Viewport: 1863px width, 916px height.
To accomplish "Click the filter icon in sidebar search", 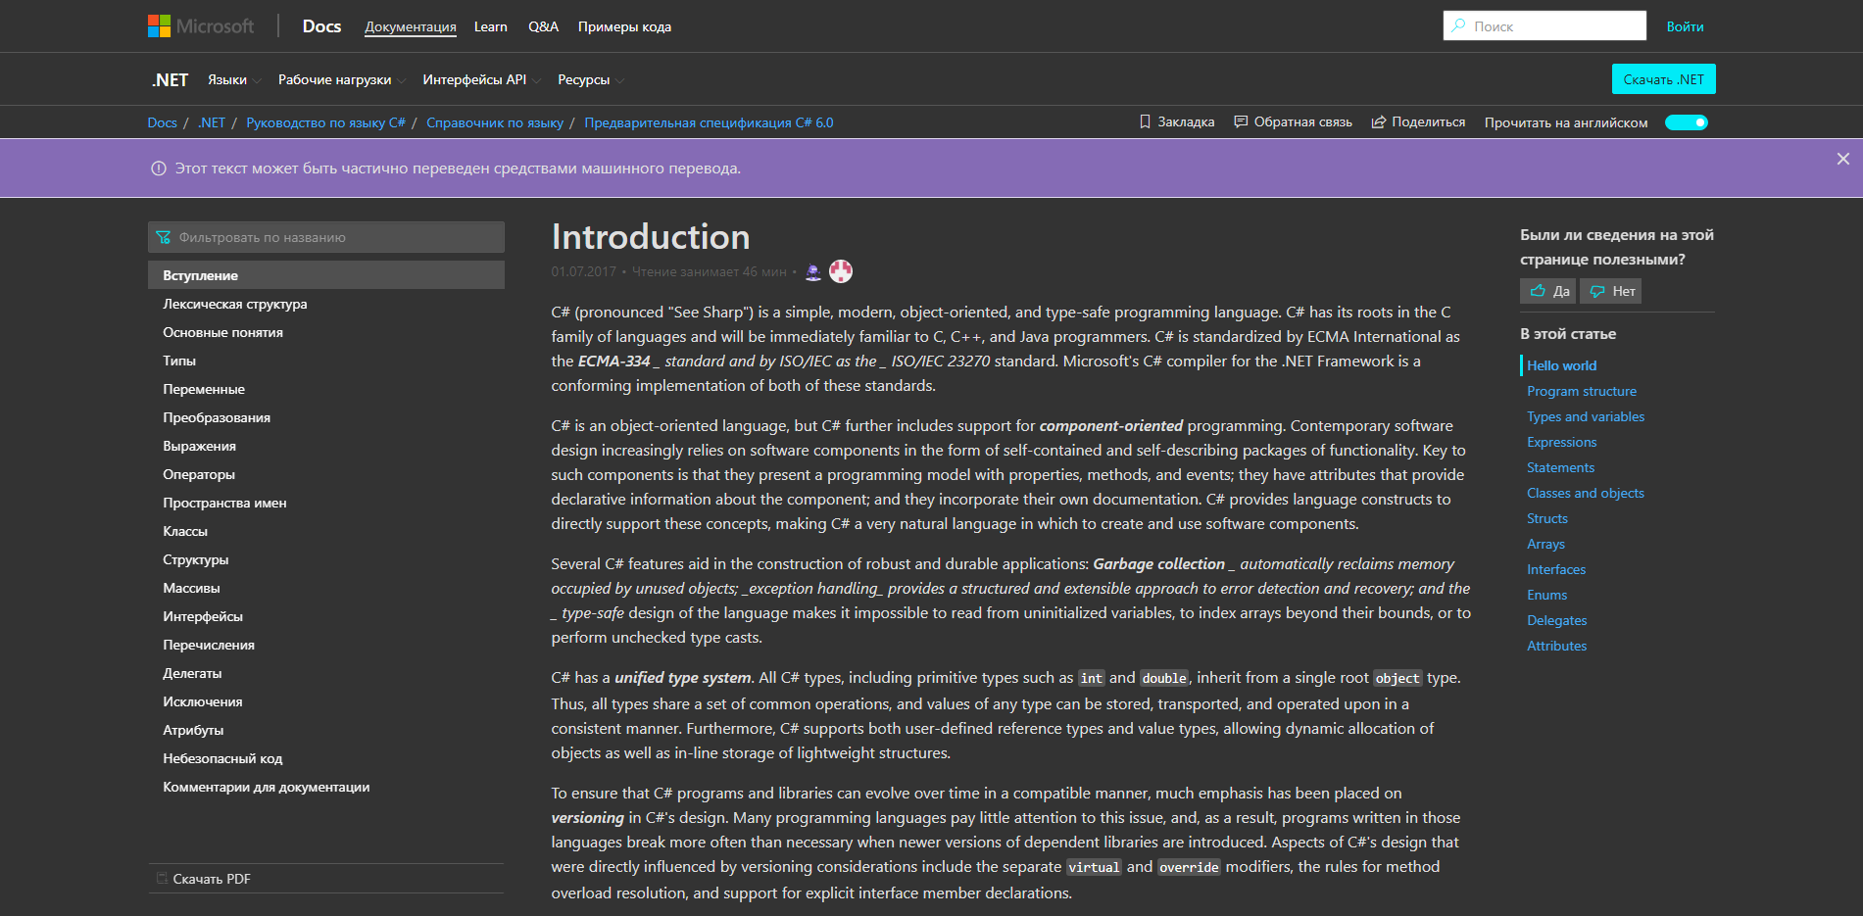I will tap(164, 237).
